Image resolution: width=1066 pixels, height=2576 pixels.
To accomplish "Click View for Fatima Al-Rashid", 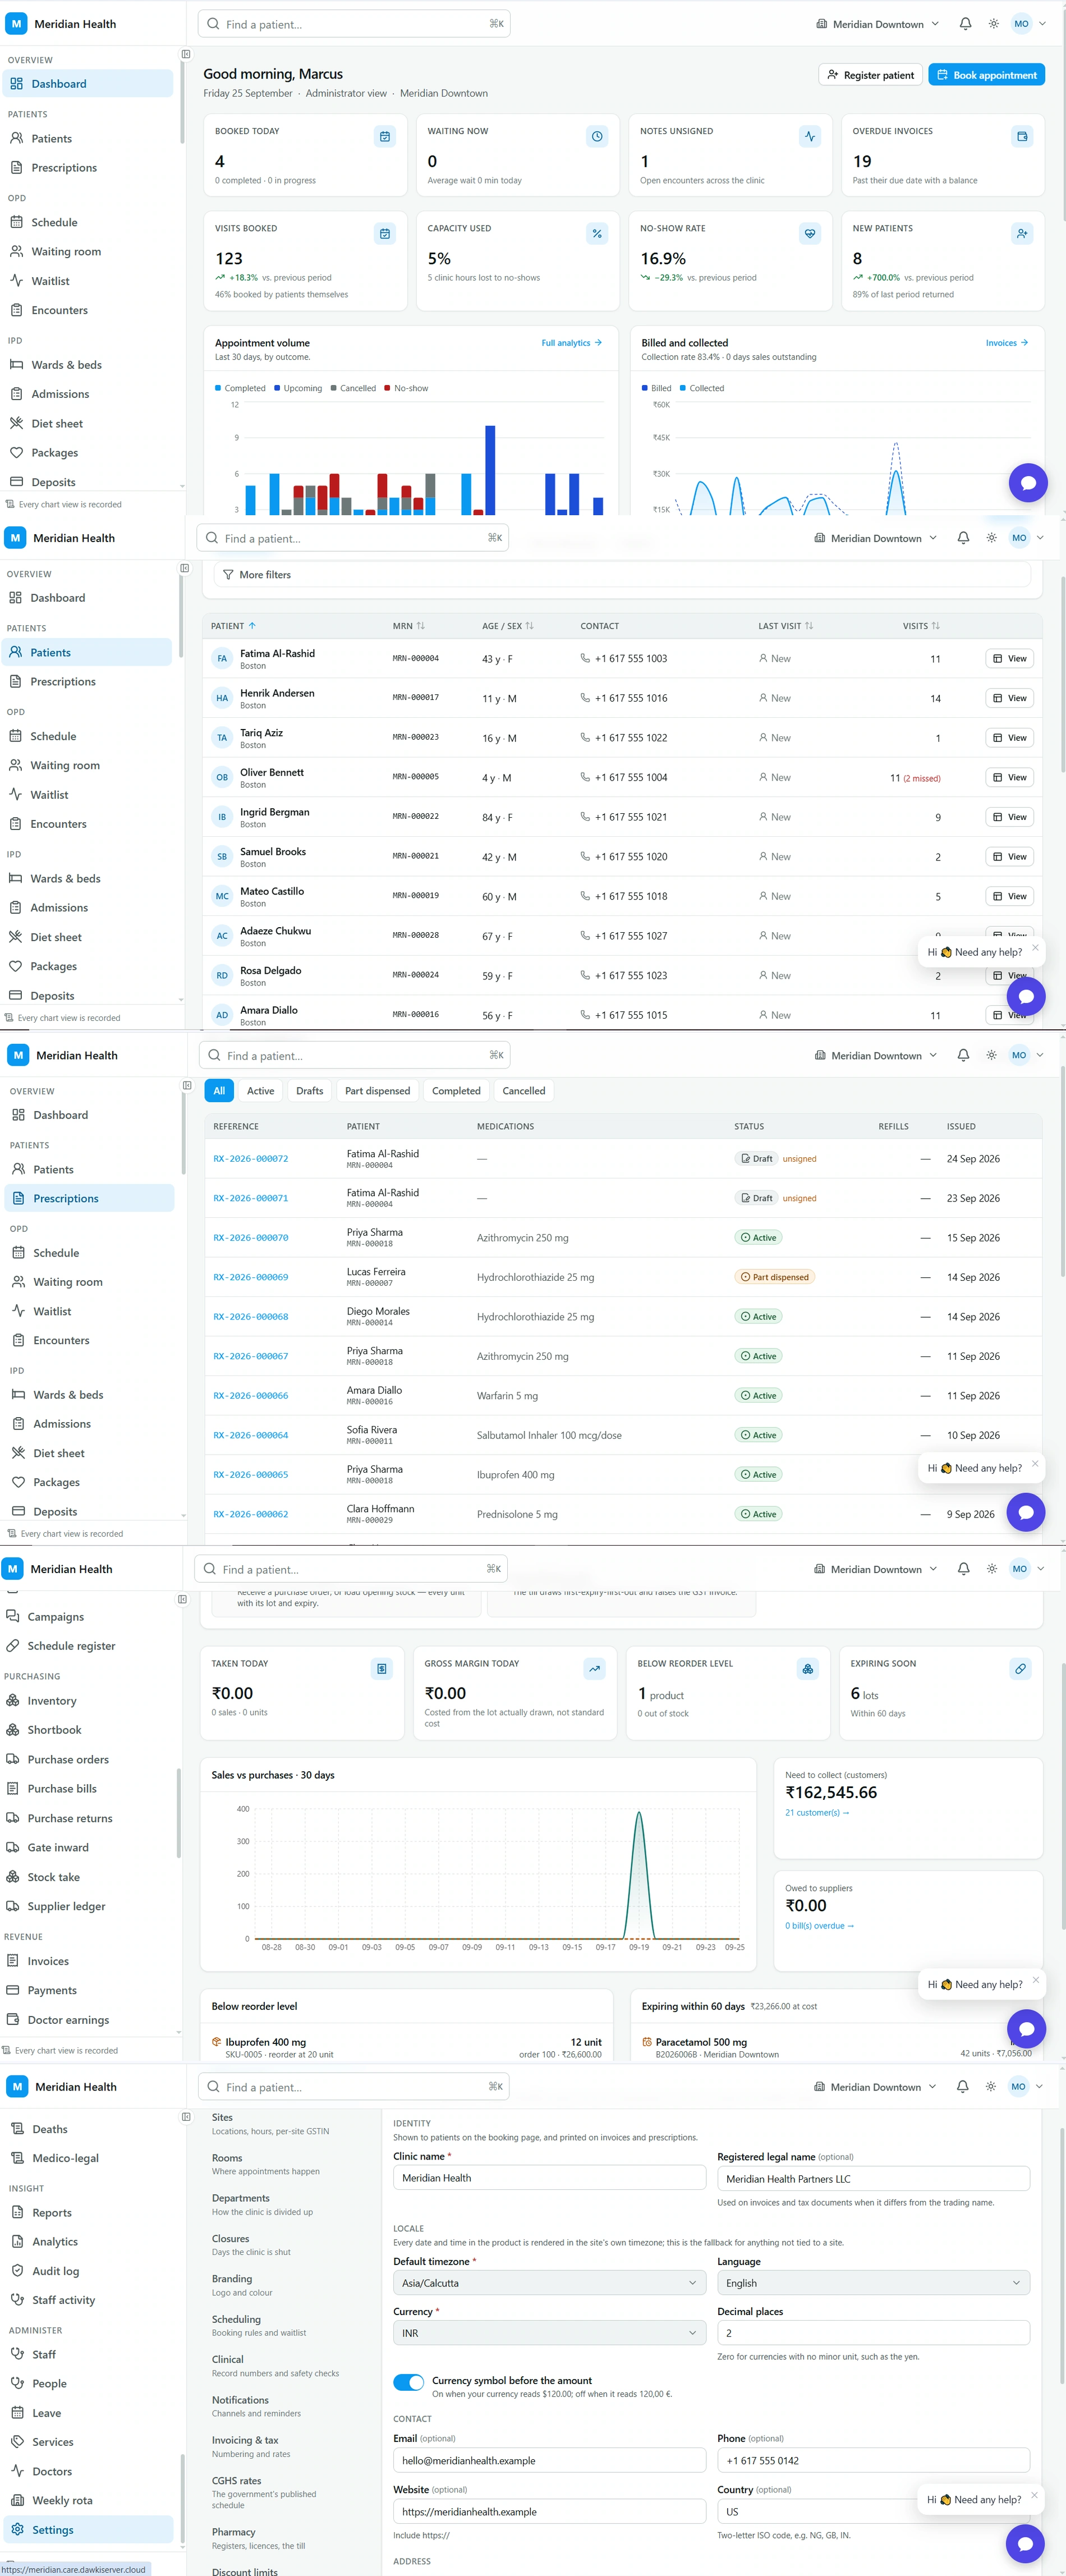I will (1009, 658).
